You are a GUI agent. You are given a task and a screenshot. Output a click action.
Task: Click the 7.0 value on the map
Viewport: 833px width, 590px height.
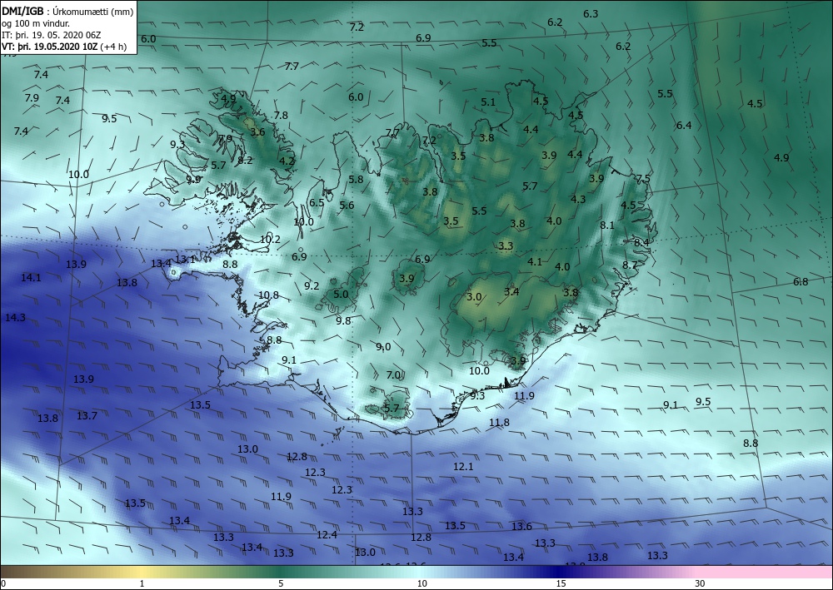[x=393, y=375]
